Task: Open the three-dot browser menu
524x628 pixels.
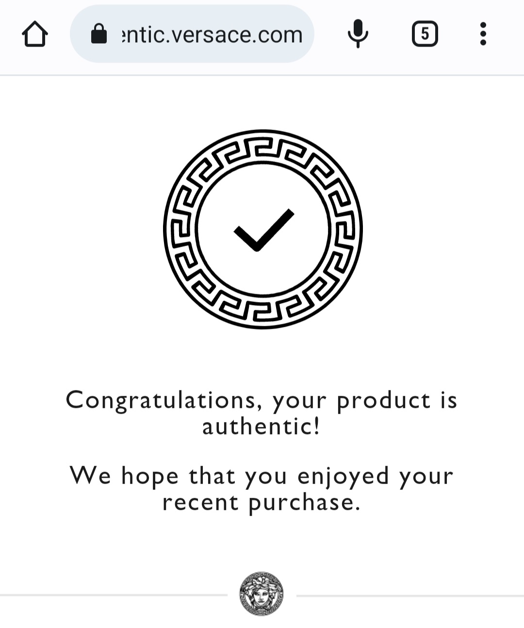Action: point(483,34)
